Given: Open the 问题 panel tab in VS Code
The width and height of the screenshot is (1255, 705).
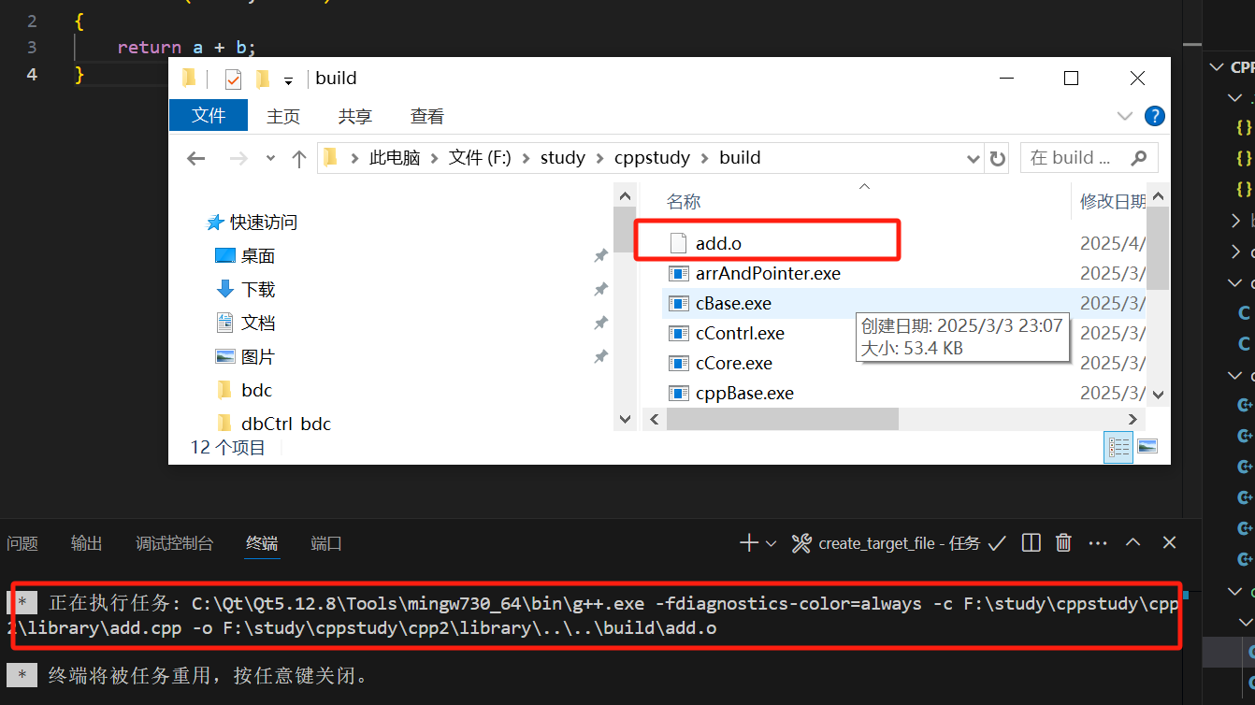Looking at the screenshot, I should [22, 543].
